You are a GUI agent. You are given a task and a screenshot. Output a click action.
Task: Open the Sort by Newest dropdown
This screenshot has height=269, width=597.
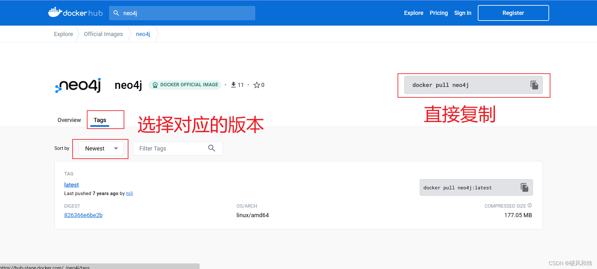pyautogui.click(x=101, y=149)
